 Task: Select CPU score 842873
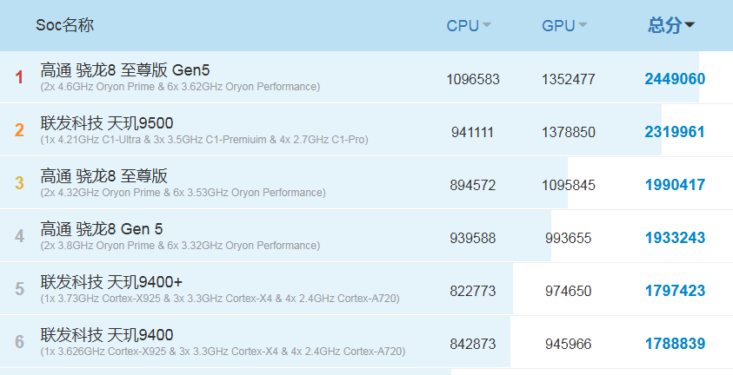[473, 345]
